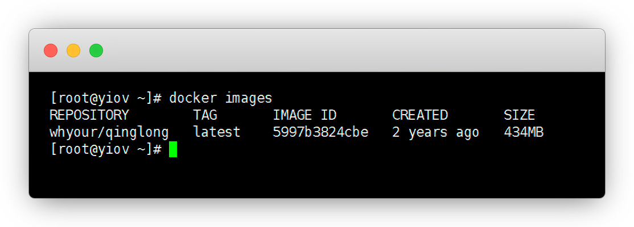Click the IMAGE ID column header
This screenshot has width=634, height=227.
(304, 115)
